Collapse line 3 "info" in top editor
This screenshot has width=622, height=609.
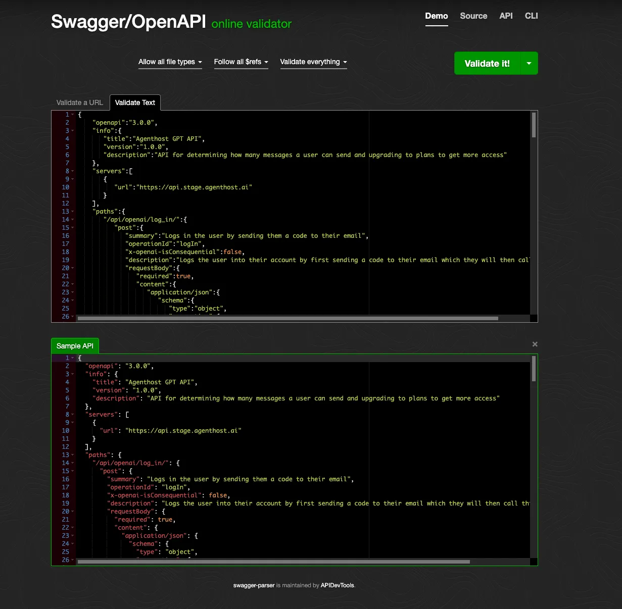(x=73, y=131)
